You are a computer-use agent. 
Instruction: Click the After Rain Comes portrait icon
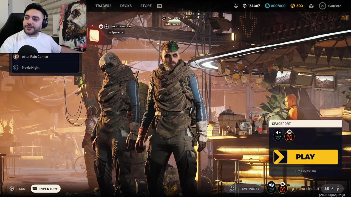pos(16,57)
